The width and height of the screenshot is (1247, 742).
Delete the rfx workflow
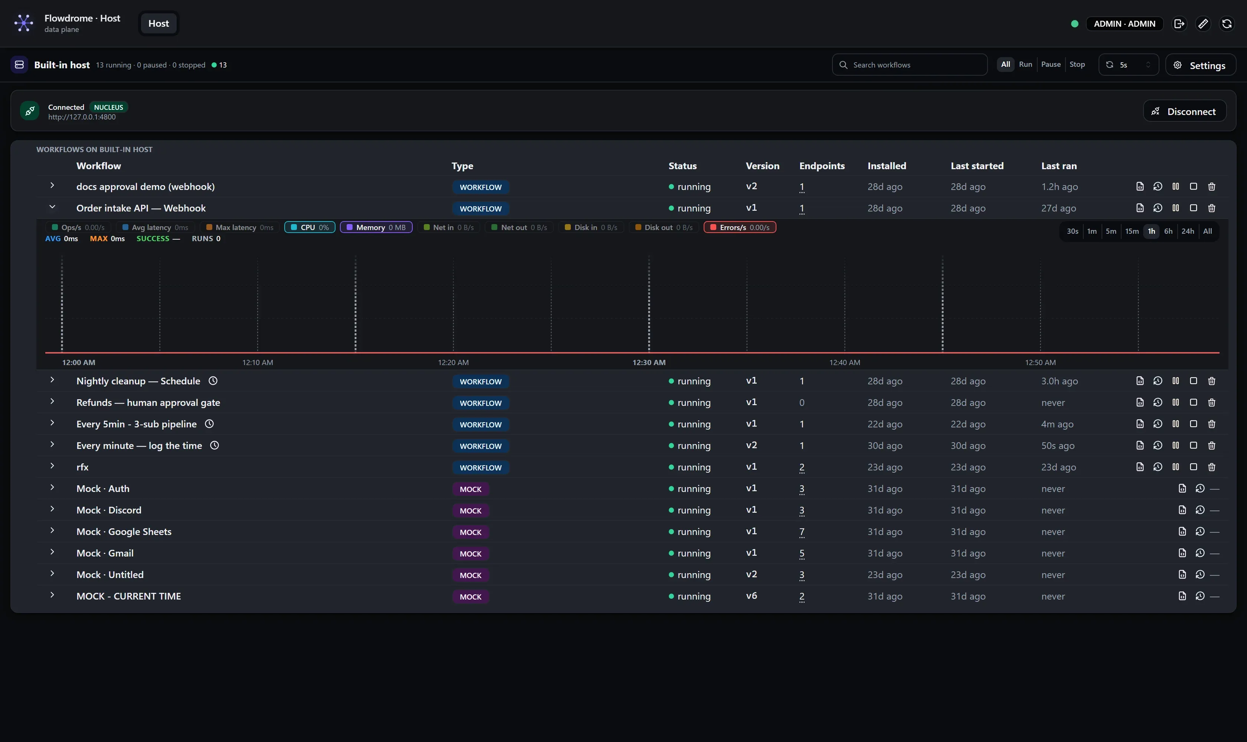pos(1211,467)
